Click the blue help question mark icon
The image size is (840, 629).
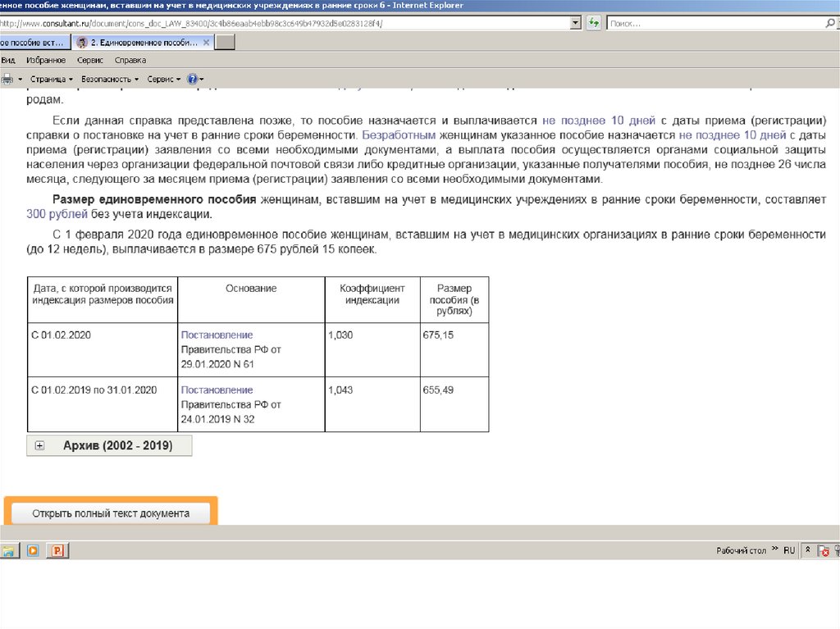192,80
